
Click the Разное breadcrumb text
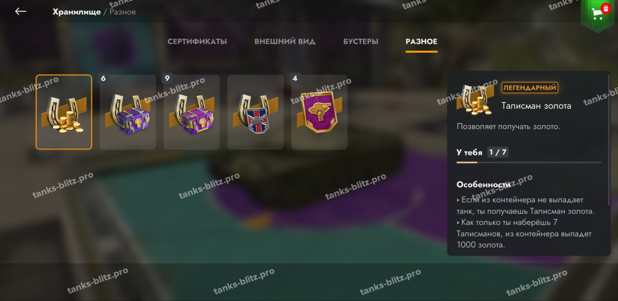[122, 12]
